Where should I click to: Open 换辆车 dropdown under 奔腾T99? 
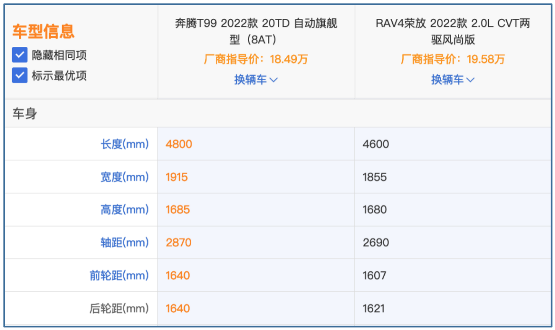(256, 80)
